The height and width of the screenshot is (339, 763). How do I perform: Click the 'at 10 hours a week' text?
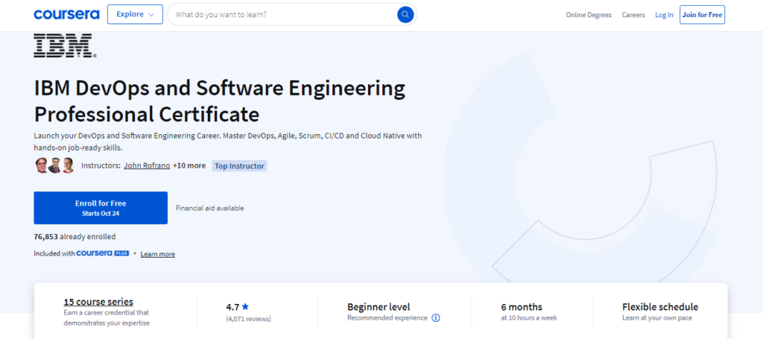[x=530, y=318]
